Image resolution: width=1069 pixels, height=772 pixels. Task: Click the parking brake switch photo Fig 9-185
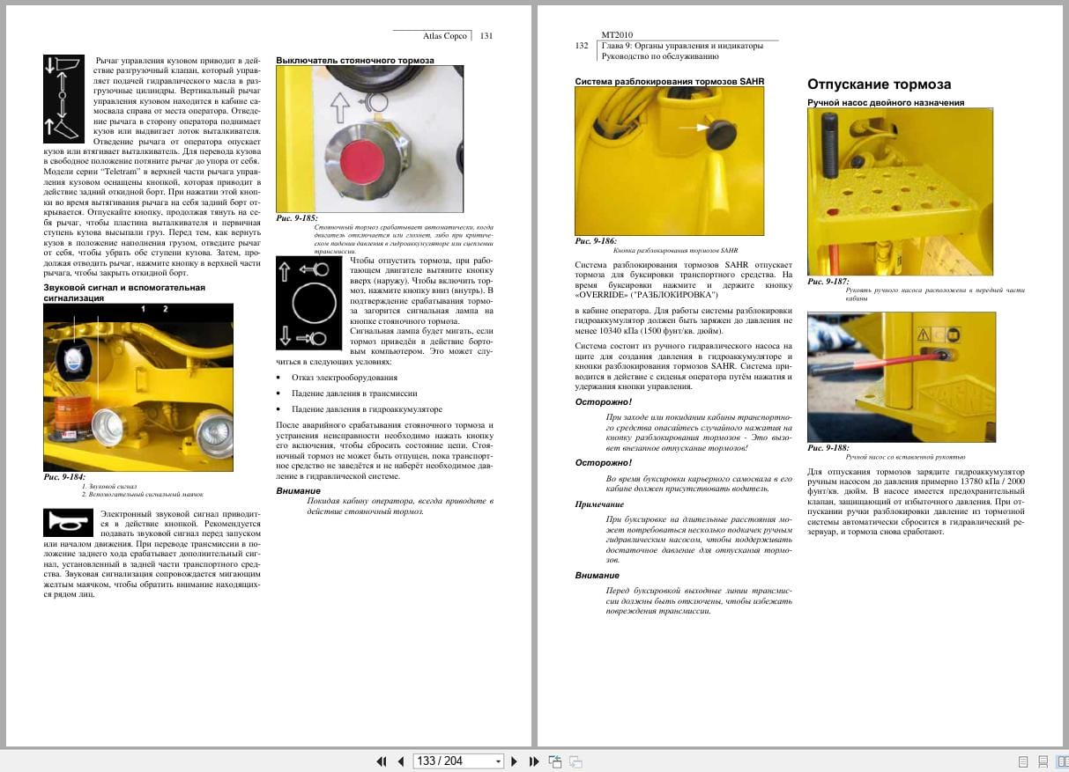pyautogui.click(x=369, y=137)
